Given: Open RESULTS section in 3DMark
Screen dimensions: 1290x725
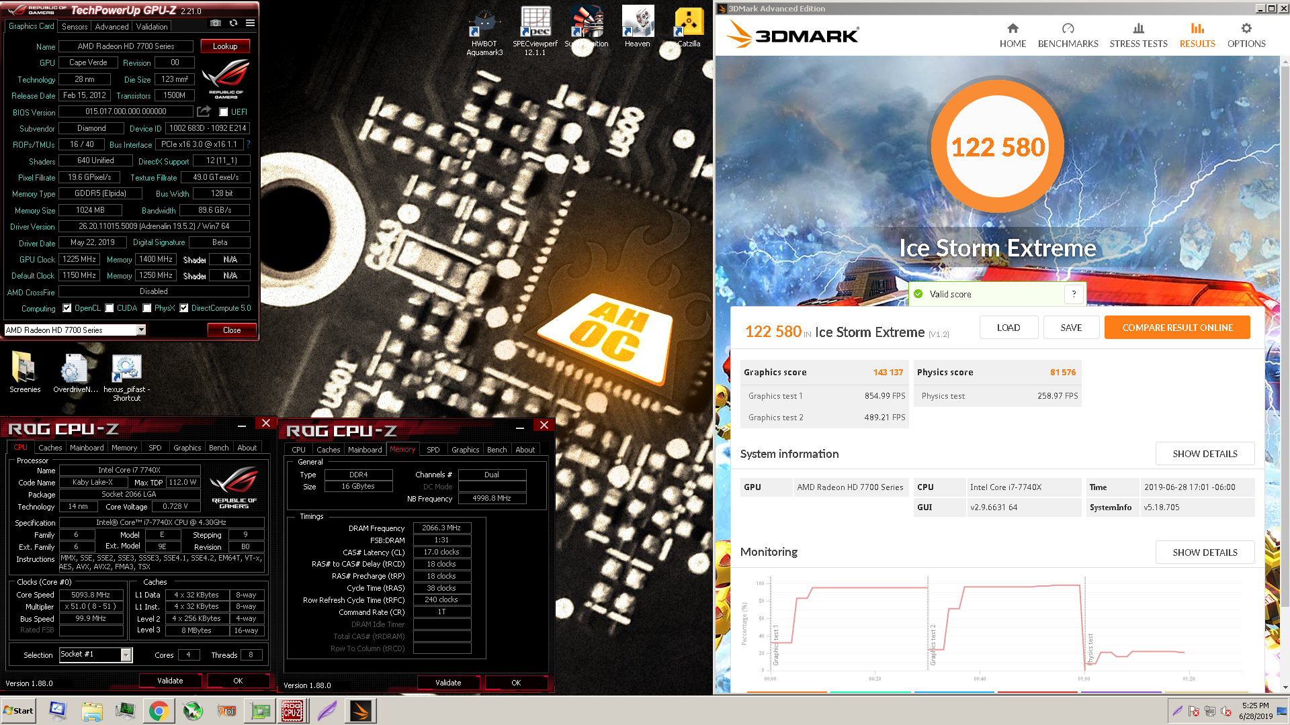Looking at the screenshot, I should [1197, 36].
